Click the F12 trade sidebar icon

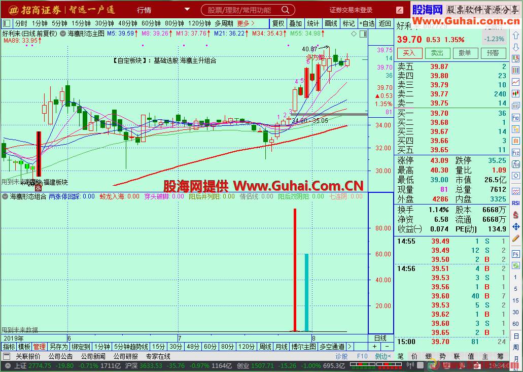(x=516, y=152)
